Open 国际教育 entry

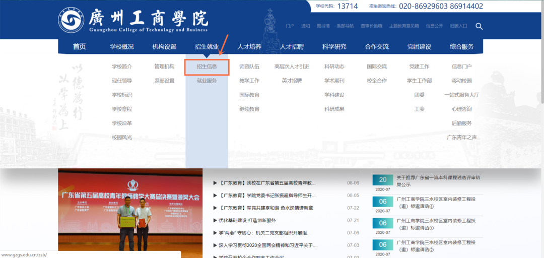[249, 95]
